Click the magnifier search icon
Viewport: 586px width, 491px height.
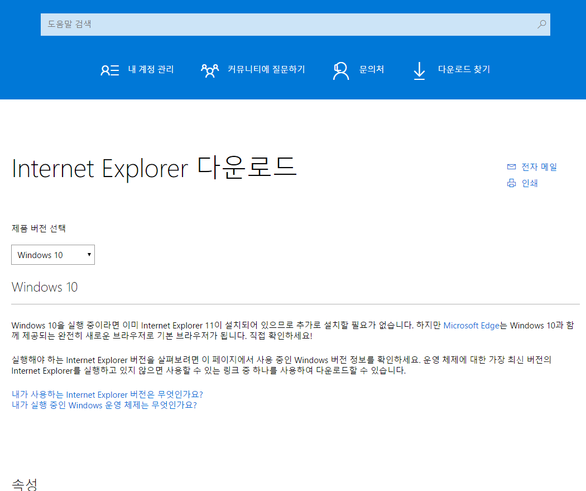point(541,25)
